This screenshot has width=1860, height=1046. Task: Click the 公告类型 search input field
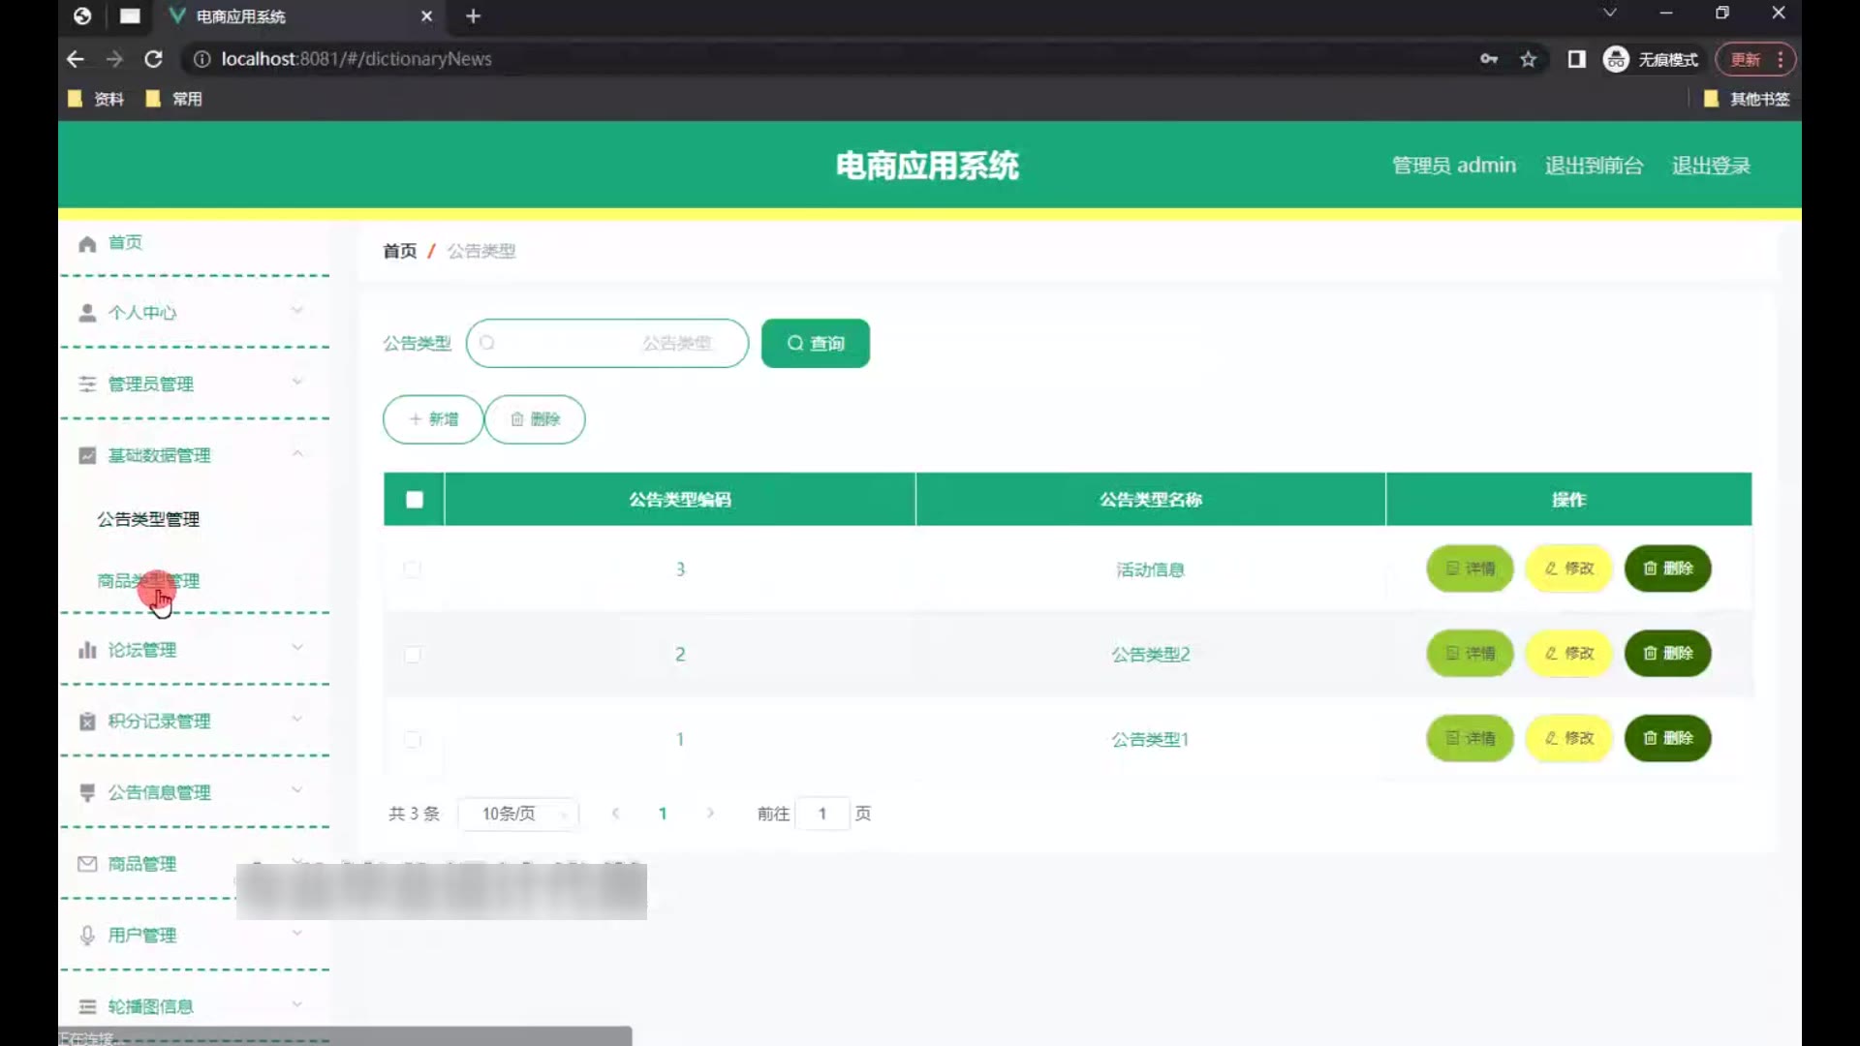coord(606,343)
